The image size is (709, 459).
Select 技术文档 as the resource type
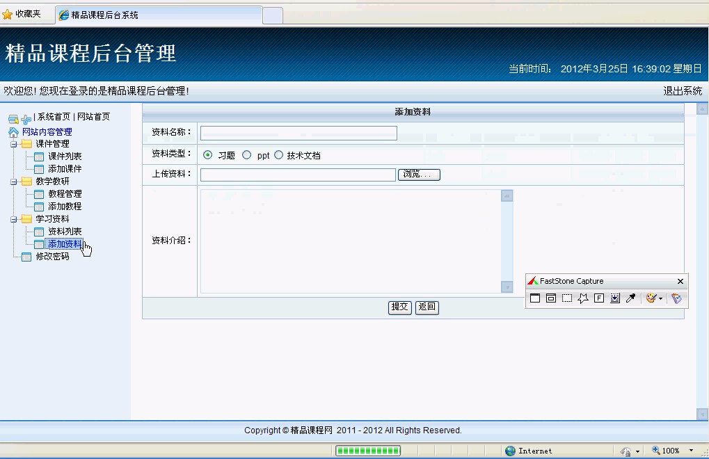278,154
